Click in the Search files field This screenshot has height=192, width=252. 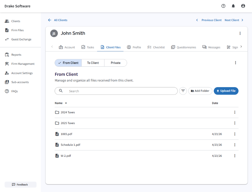(x=121, y=91)
